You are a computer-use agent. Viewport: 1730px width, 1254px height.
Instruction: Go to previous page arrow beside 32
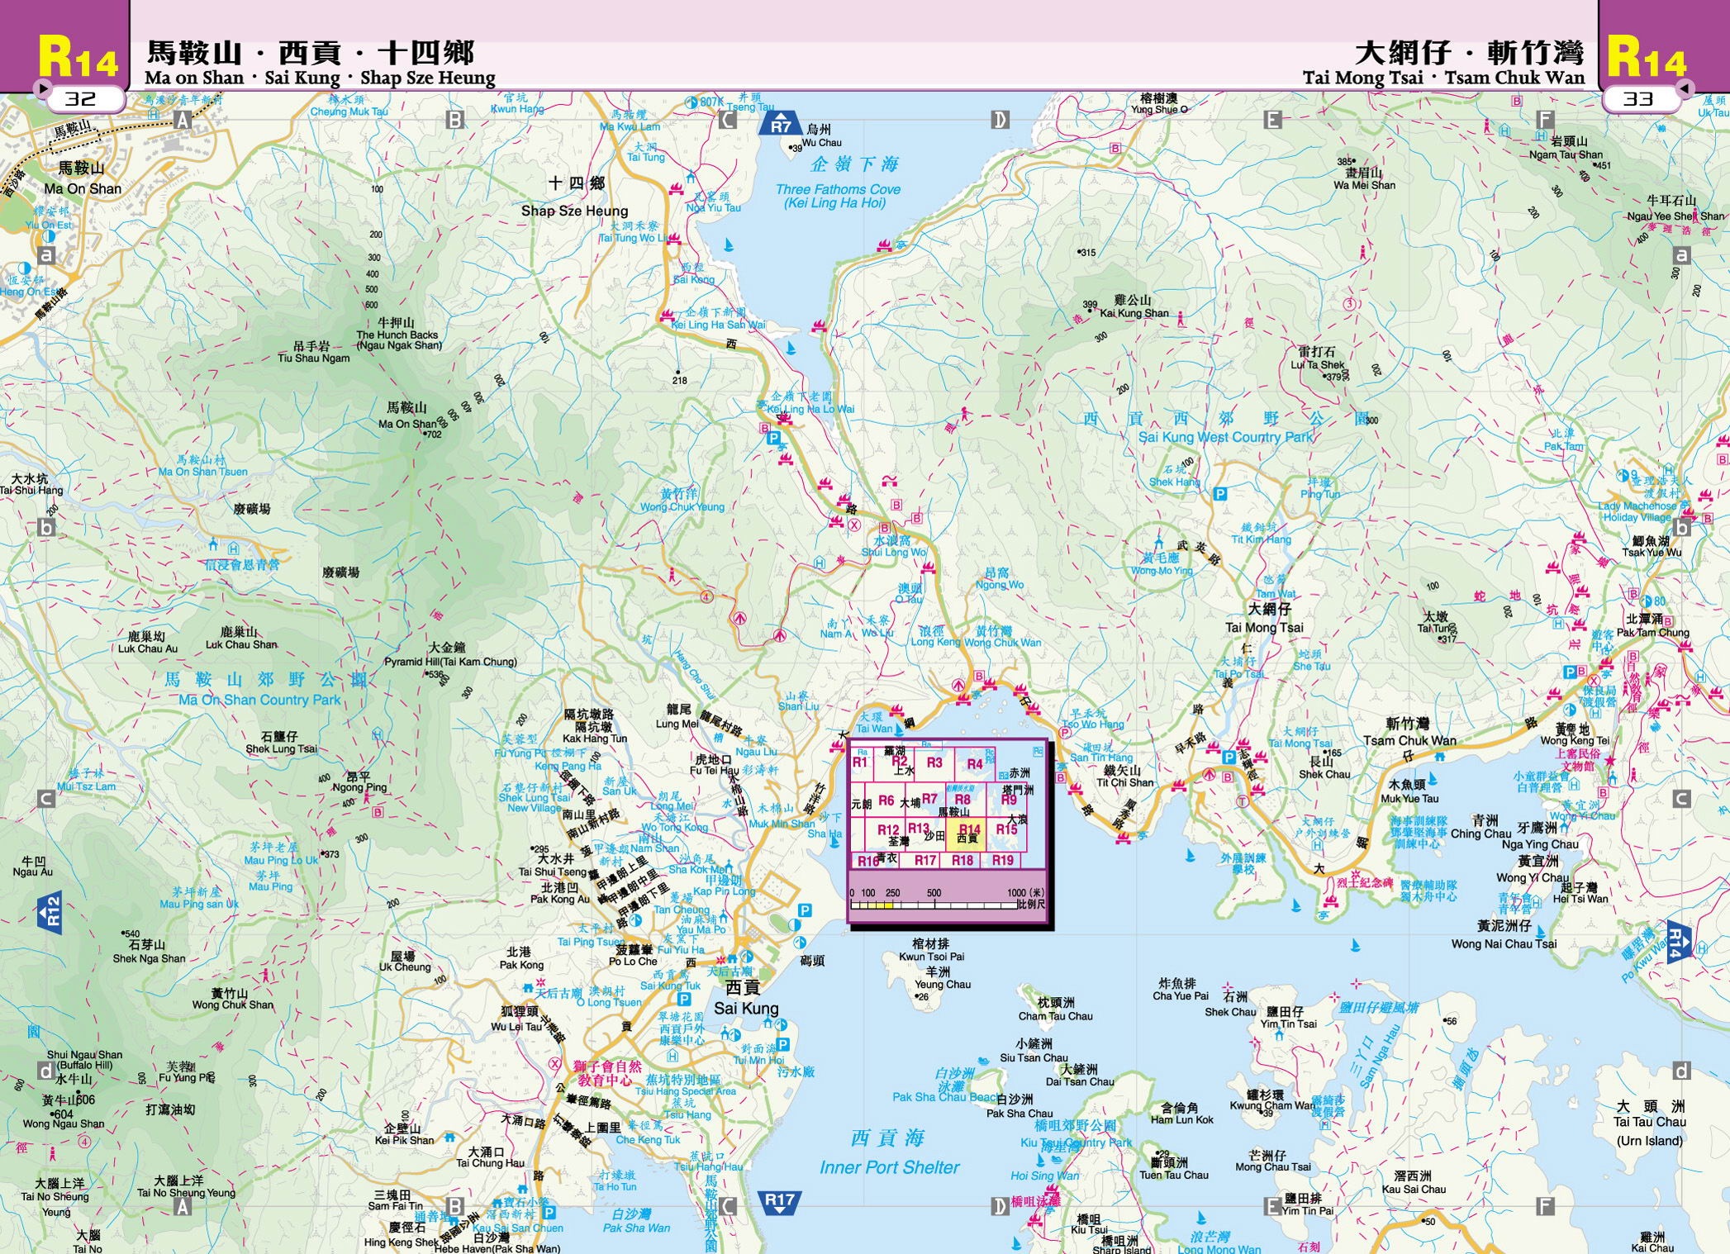[x=42, y=88]
